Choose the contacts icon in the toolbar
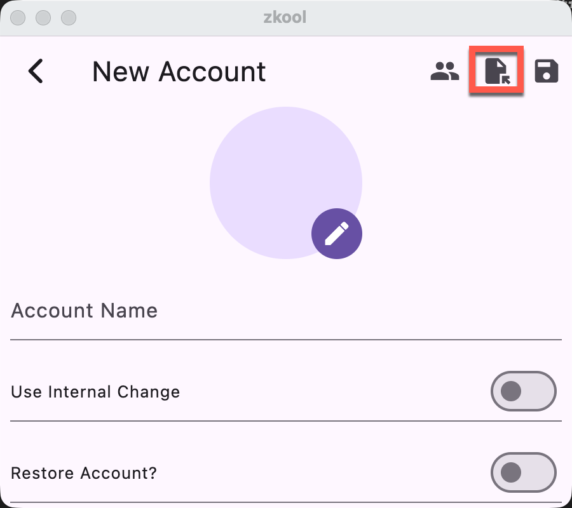This screenshot has height=508, width=572. click(446, 71)
